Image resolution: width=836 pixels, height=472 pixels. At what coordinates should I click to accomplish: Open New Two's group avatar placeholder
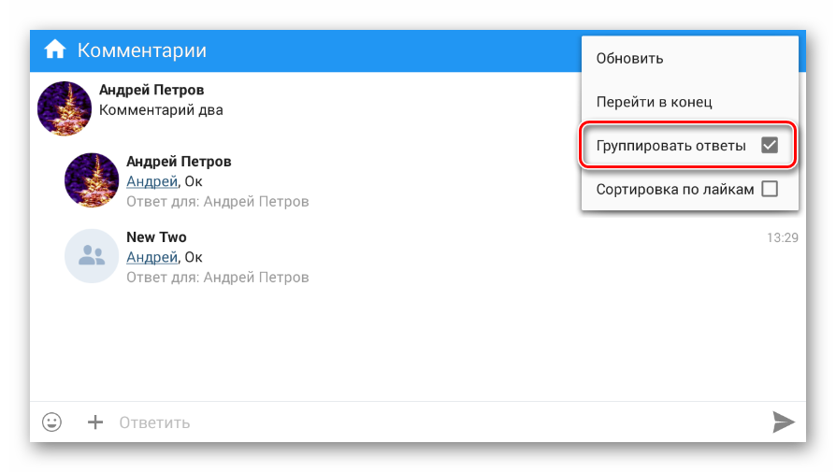click(92, 255)
